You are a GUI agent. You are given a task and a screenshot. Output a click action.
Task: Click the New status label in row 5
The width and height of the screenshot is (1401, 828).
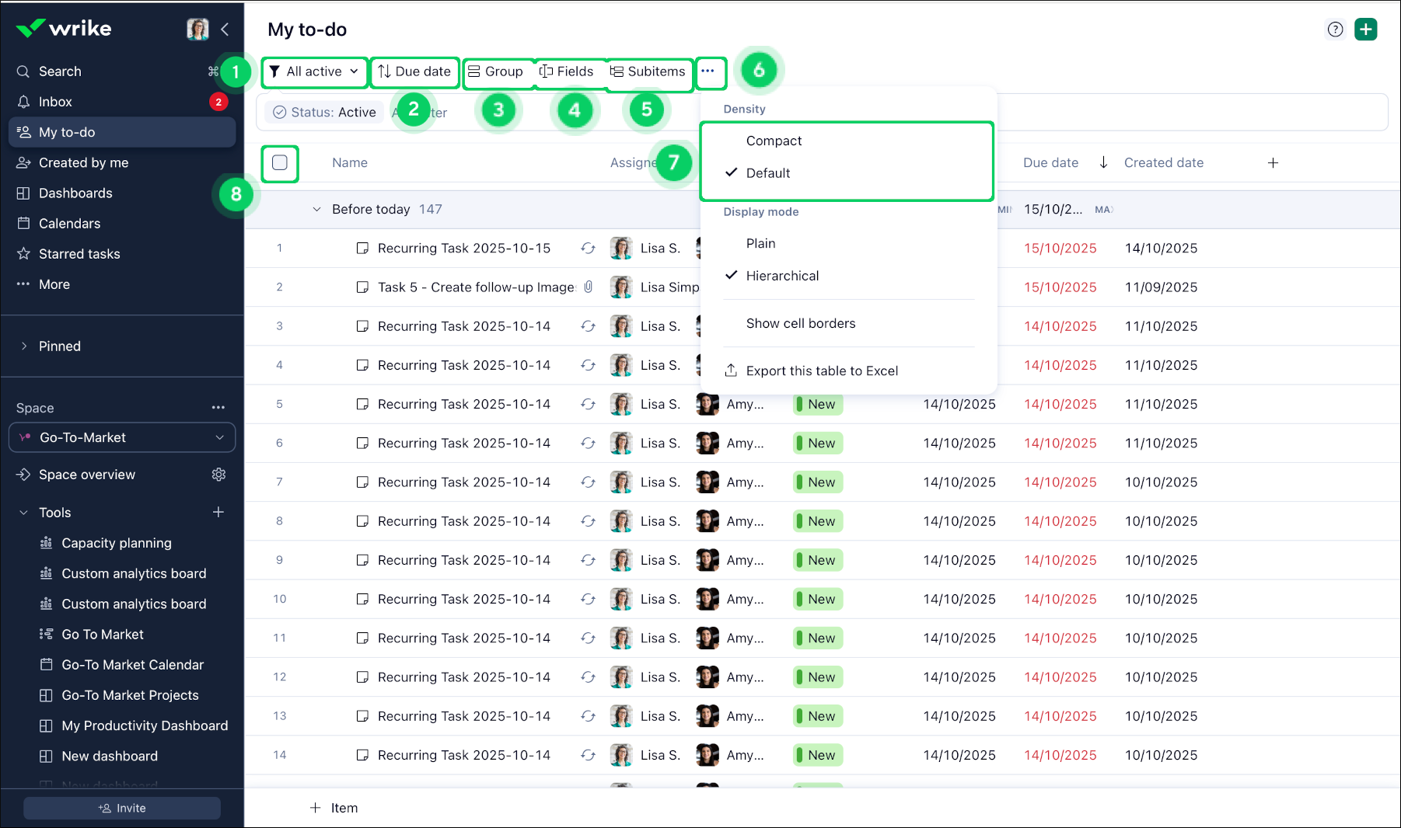coord(819,404)
